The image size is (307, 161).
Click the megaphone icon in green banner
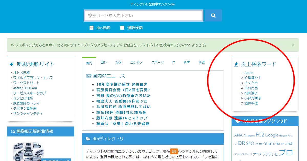point(13,45)
